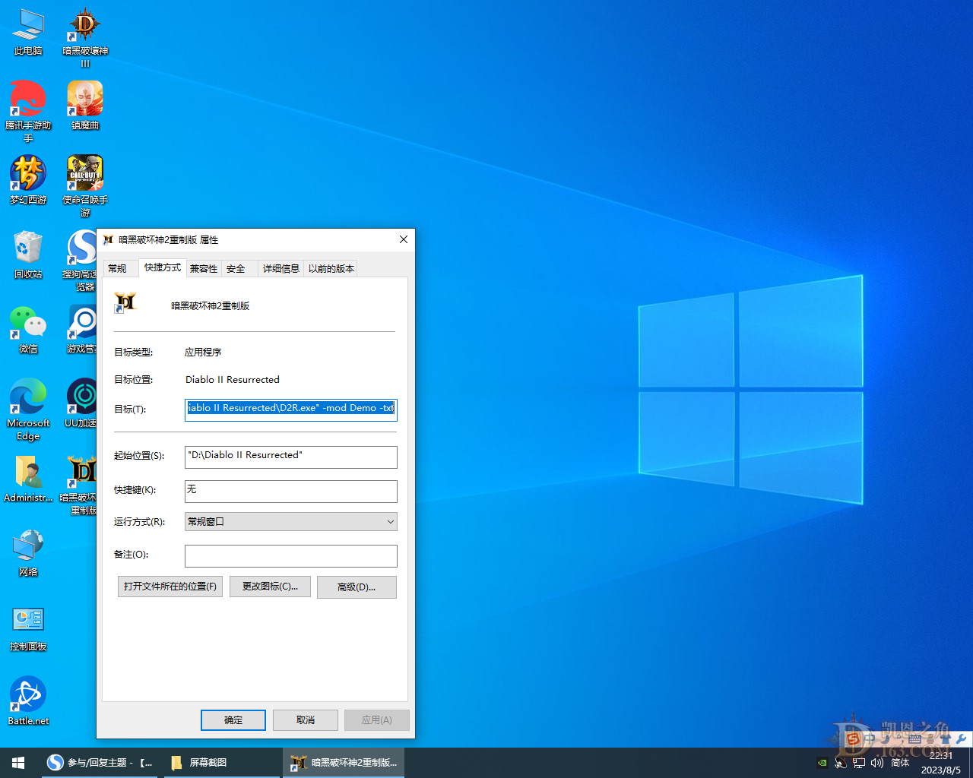Viewport: 973px width, 778px height.
Task: Click the 应用 button
Action: (377, 720)
